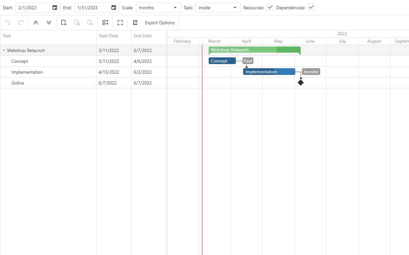
Task: Click the Export Options button
Action: point(159,23)
